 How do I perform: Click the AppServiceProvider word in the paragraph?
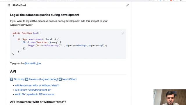[21, 25]
